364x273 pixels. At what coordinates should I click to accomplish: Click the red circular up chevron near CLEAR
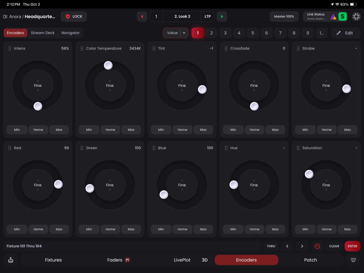pyautogui.click(x=317, y=246)
